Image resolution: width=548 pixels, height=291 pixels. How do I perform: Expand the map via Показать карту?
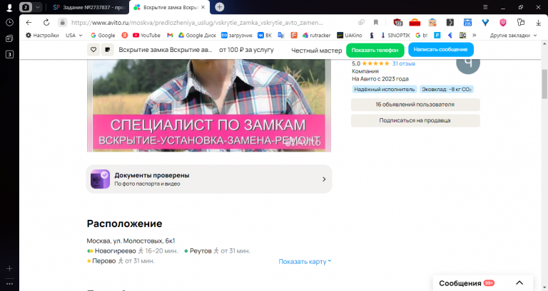(x=305, y=261)
